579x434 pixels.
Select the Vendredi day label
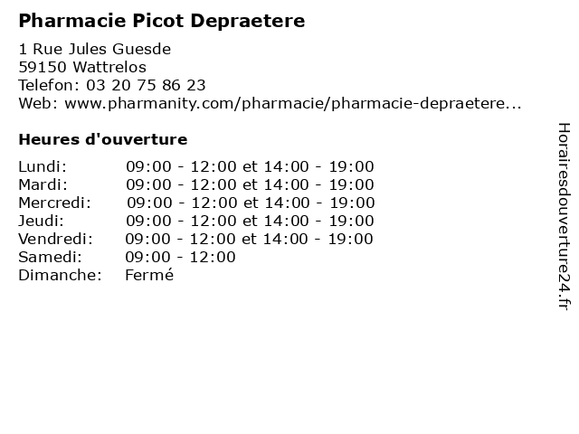pyautogui.click(x=55, y=239)
